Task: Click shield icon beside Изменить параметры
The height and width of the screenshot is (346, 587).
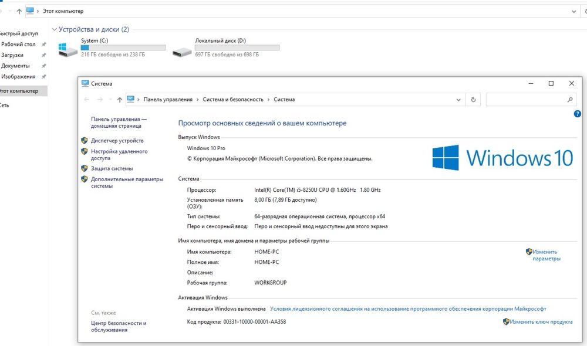Action: coord(529,252)
